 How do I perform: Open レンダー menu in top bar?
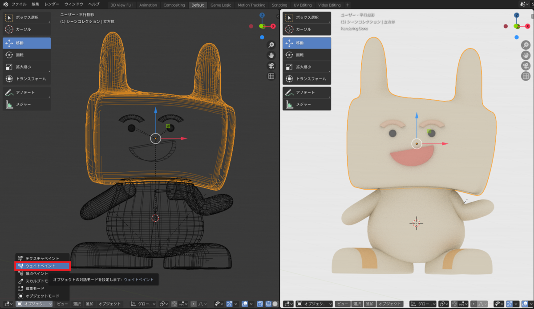[x=52, y=4]
